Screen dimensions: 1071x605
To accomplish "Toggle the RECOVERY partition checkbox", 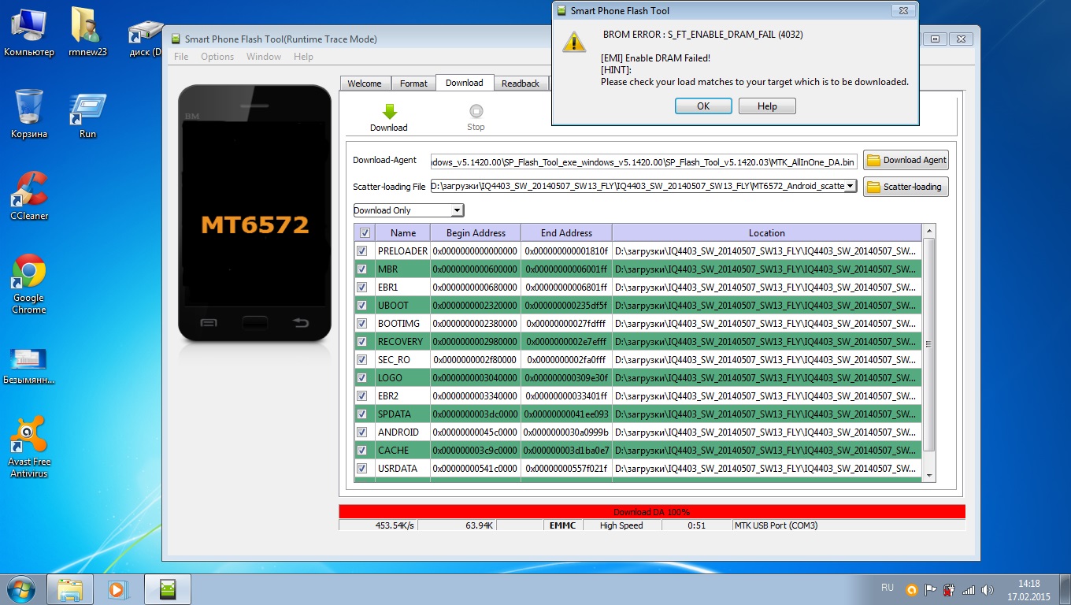I will (x=362, y=342).
